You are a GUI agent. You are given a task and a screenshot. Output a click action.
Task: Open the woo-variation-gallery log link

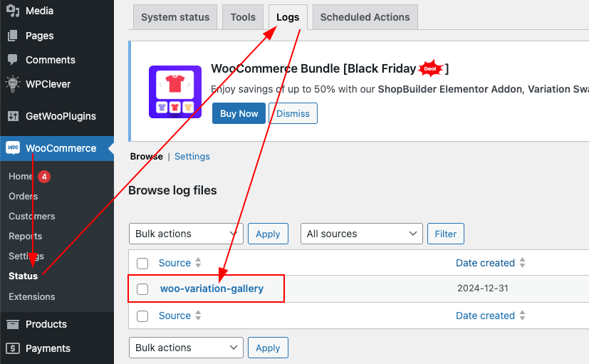pos(212,288)
